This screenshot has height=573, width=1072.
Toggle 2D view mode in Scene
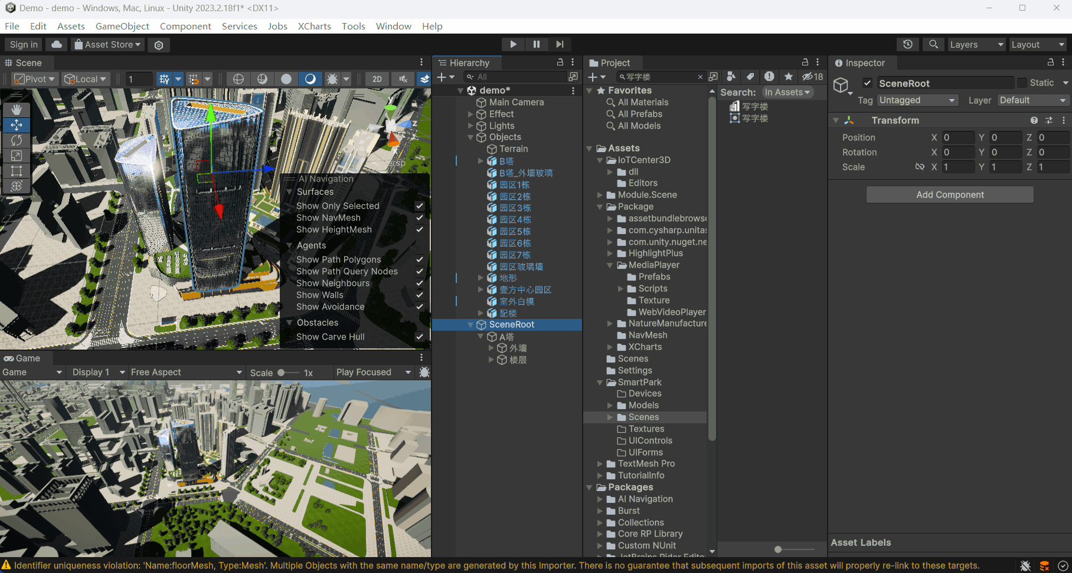[x=377, y=79]
